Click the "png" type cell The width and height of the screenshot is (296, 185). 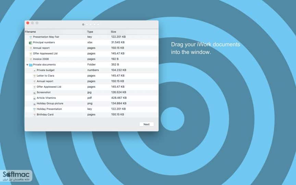point(90,103)
